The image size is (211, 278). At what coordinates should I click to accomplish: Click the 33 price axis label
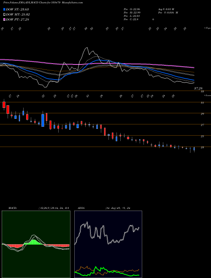[202, 91]
